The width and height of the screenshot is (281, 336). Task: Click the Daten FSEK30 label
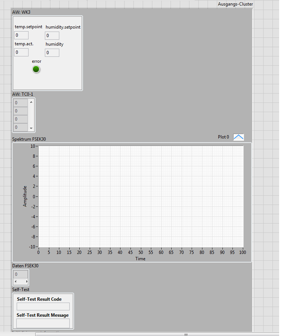[x=25, y=266]
